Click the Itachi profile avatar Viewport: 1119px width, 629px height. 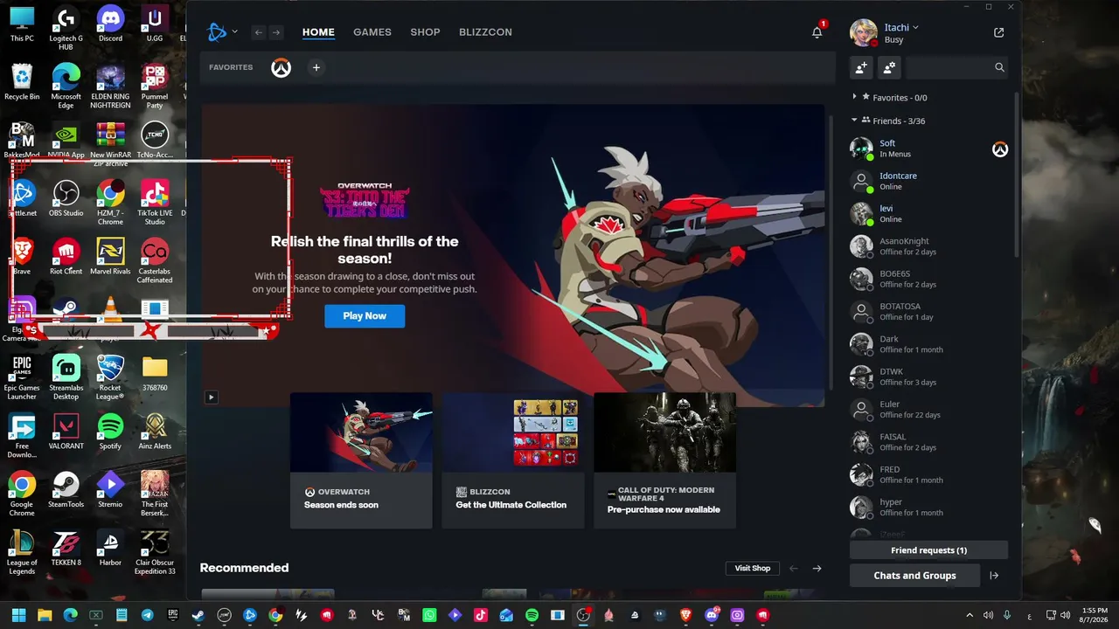(x=863, y=32)
